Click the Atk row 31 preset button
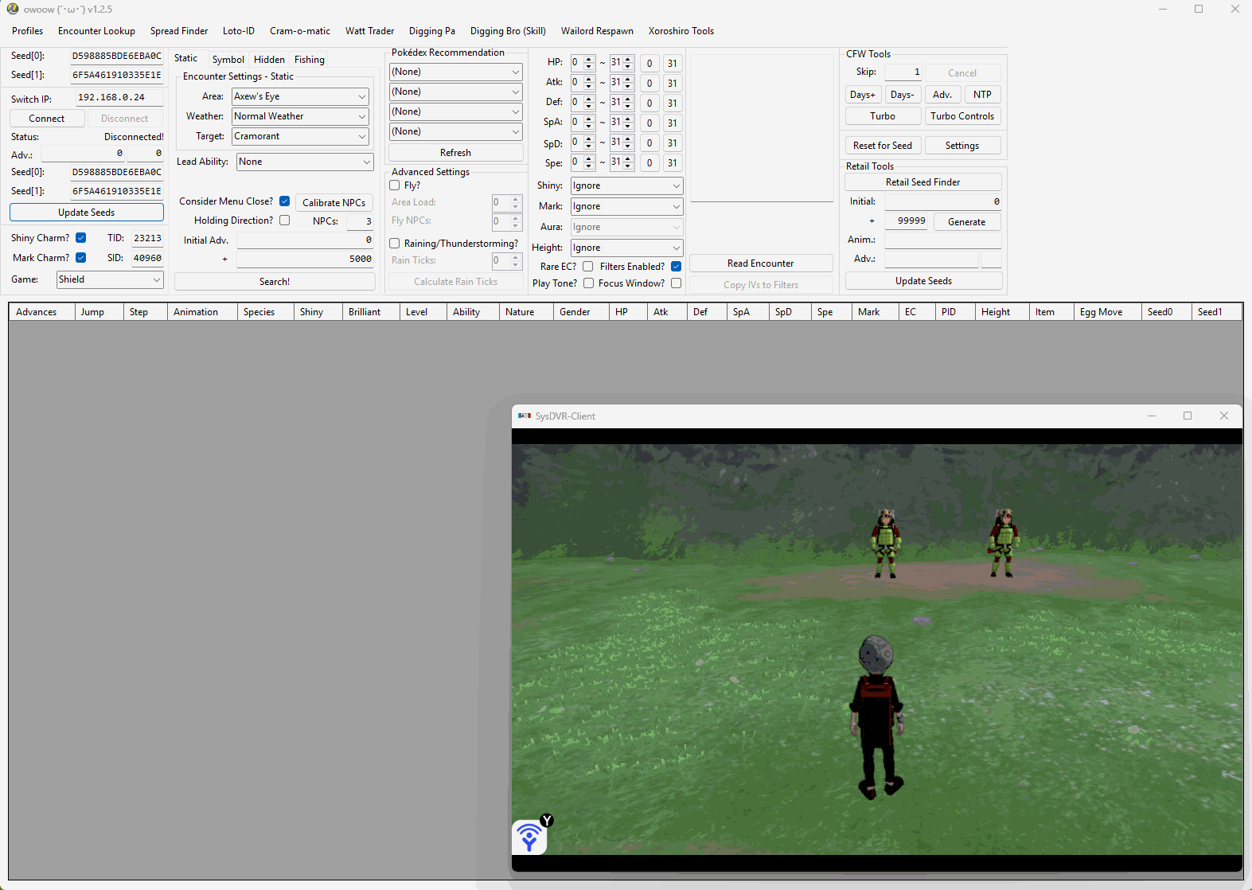Viewport: 1252px width, 890px height. (x=673, y=84)
